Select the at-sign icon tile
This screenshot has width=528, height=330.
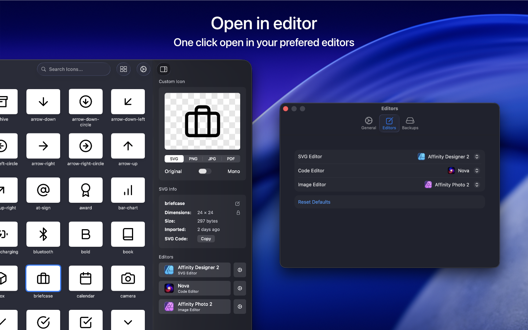(43, 190)
